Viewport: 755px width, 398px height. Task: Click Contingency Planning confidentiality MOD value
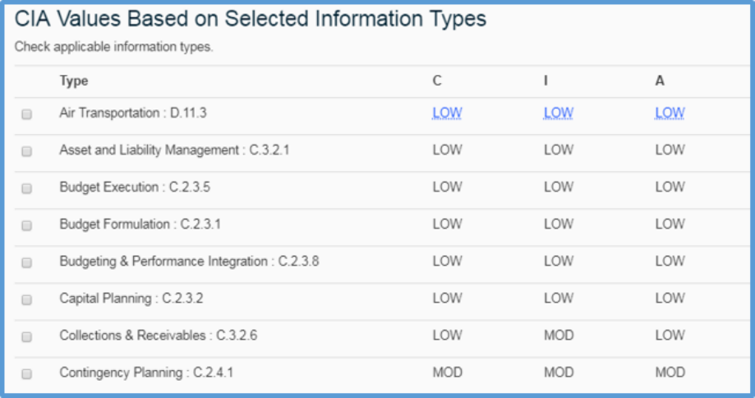[448, 373]
